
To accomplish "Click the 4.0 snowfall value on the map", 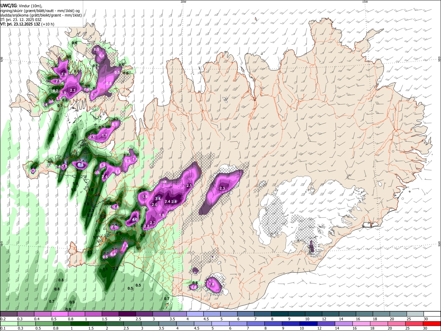I will pos(135,219).
